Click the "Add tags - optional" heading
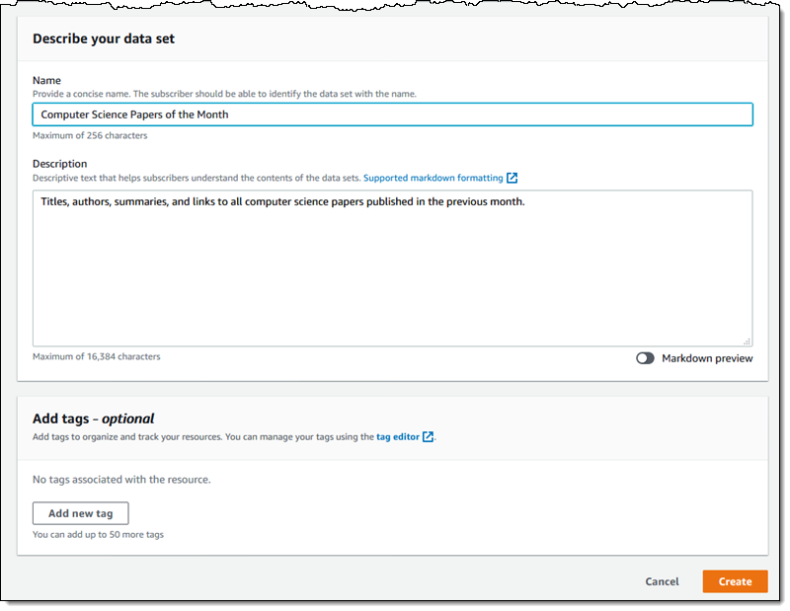Viewport: 790px width, 611px height. [x=94, y=419]
